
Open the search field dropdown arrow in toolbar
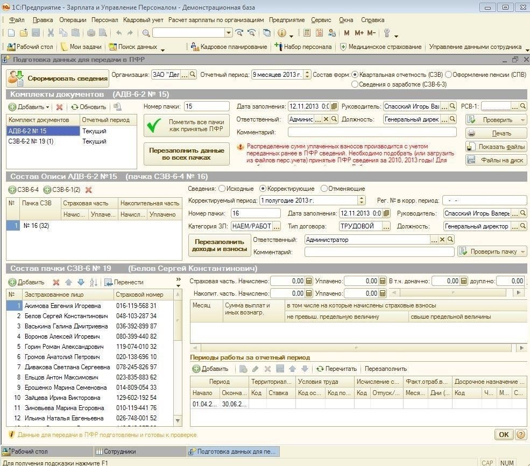[229, 33]
